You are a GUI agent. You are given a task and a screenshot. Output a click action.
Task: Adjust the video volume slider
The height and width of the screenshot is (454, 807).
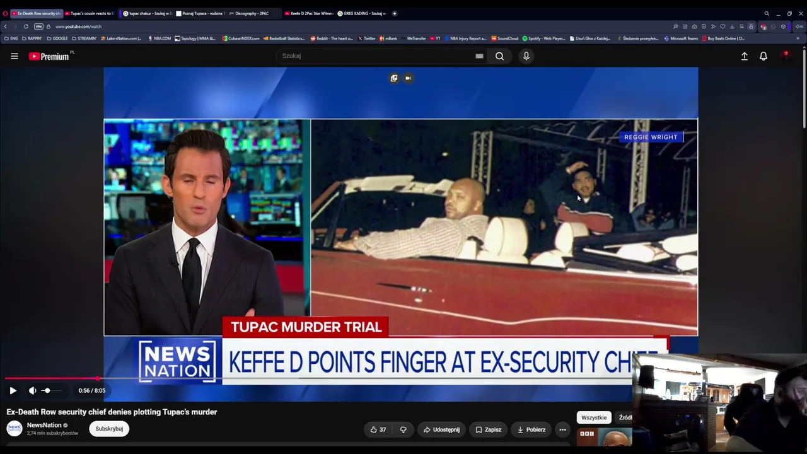point(52,390)
